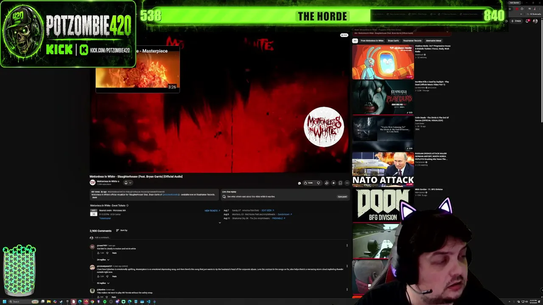This screenshot has width=543, height=305.
Task: Open options for the Wii Tennis comment
Action: click(x=347, y=290)
